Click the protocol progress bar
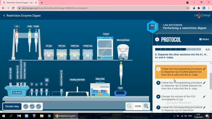Viewport: 212px width, 119px height. pyautogui.click(x=178, y=49)
